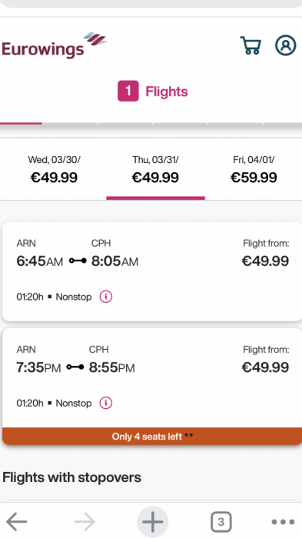Open the shopping cart icon
Image resolution: width=302 pixels, height=538 pixels.
click(x=251, y=45)
